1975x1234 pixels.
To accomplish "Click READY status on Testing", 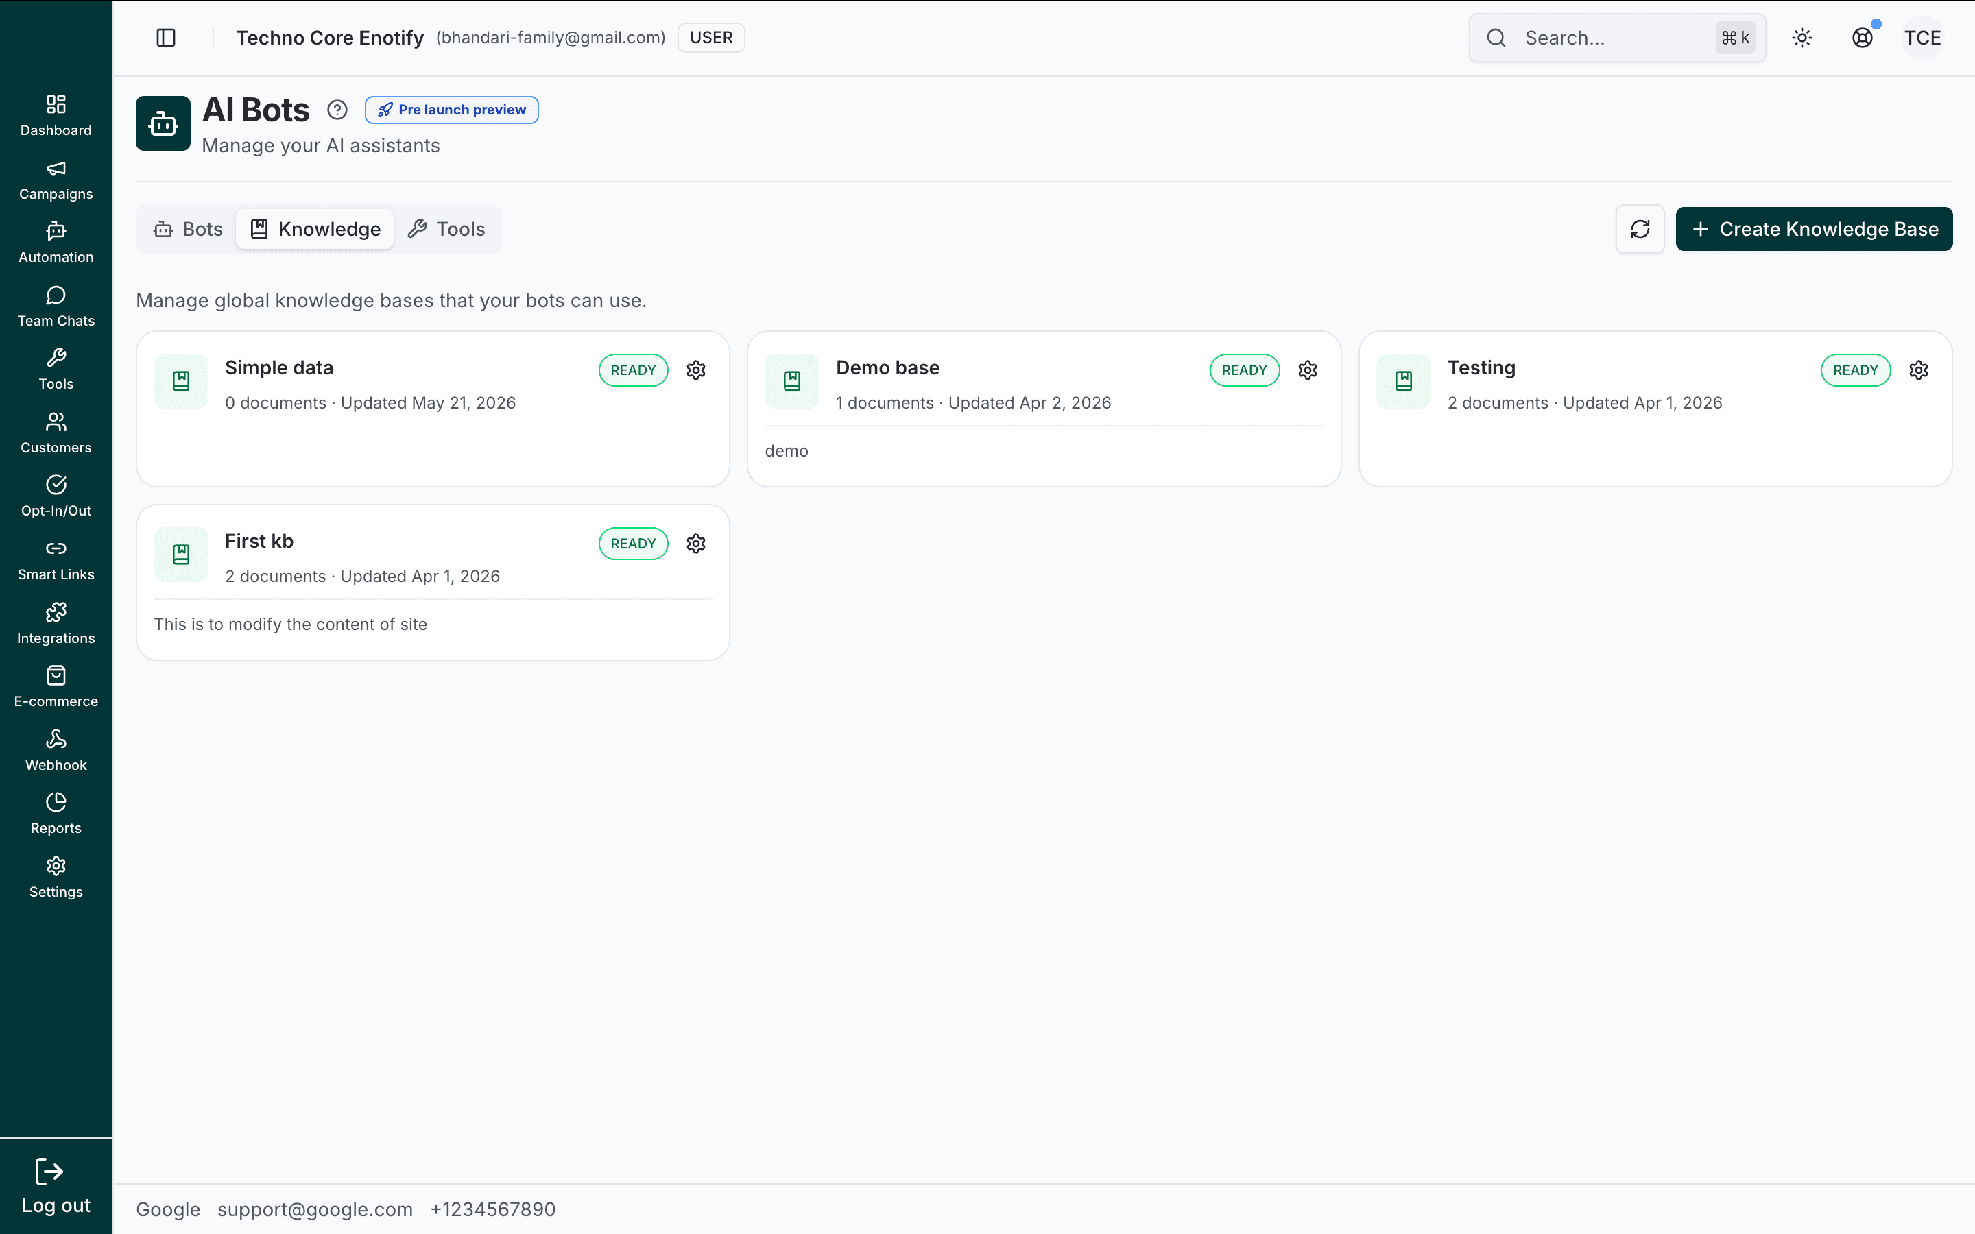I will click(1856, 370).
